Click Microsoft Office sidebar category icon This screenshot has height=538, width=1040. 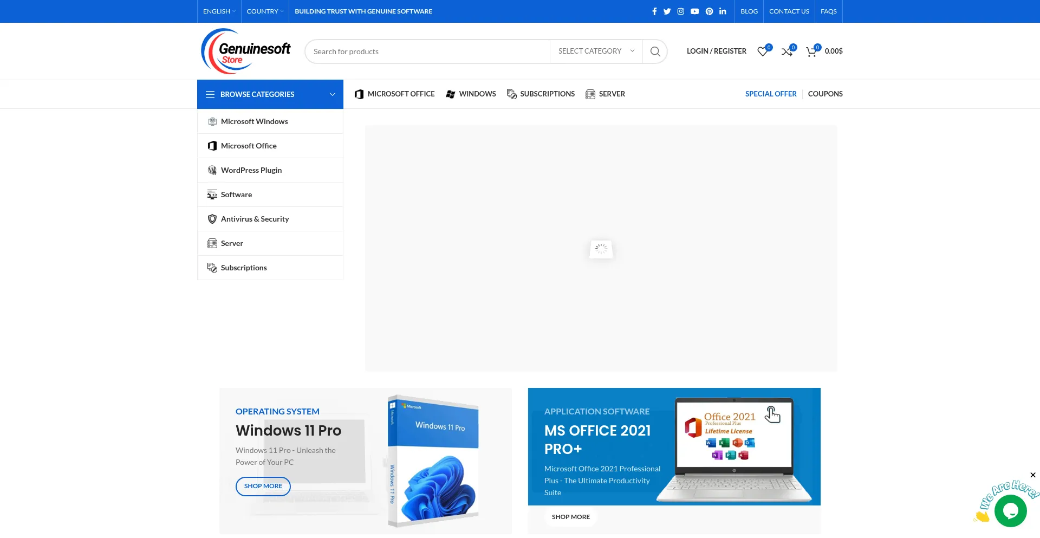[x=212, y=146]
